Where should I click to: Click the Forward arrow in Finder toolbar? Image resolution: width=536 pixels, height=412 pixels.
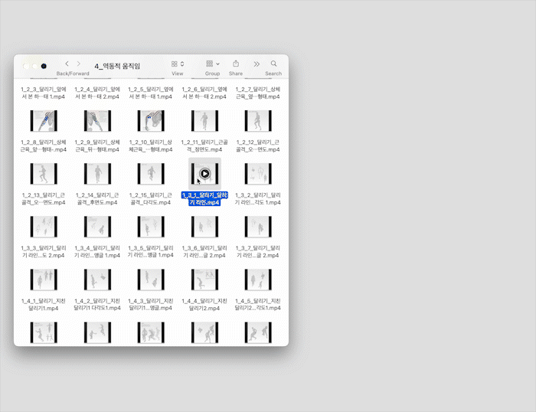tap(80, 64)
